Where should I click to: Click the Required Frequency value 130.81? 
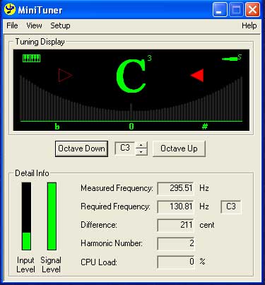pos(175,207)
